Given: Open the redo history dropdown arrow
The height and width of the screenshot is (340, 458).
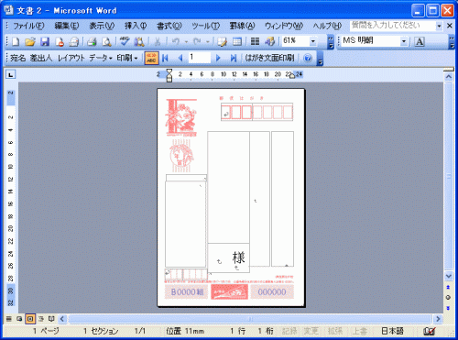Looking at the screenshot, I should coord(208,41).
